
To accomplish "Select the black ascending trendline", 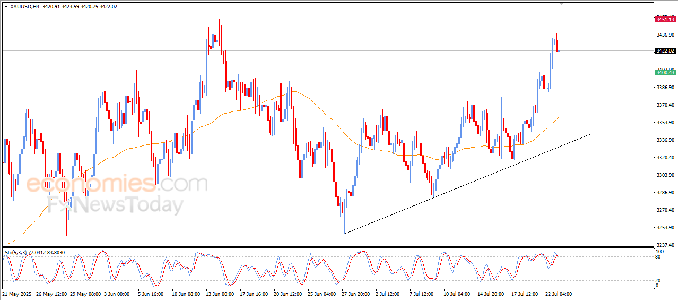I will tap(467, 184).
